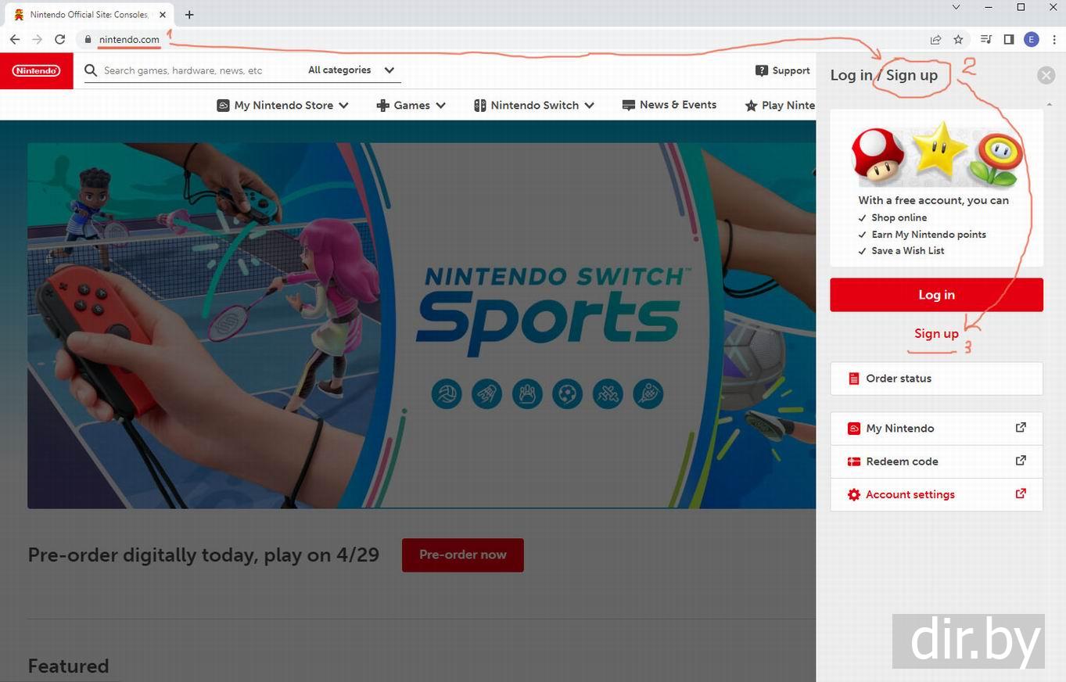
Task: Expand the All categories dropdown
Action: coord(351,70)
